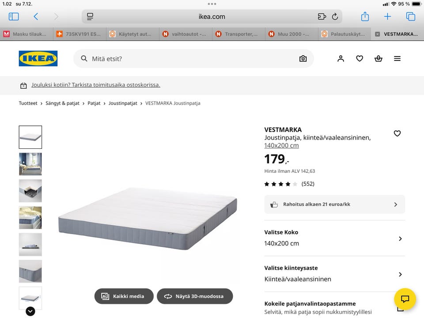Reload the page with refresh icon
This screenshot has width=424, height=318.
[x=335, y=17]
